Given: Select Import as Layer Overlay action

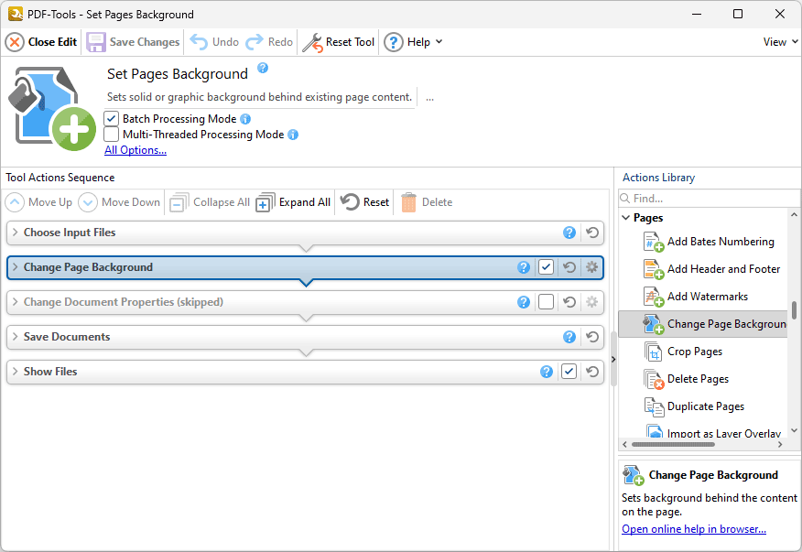Looking at the screenshot, I should (x=713, y=432).
